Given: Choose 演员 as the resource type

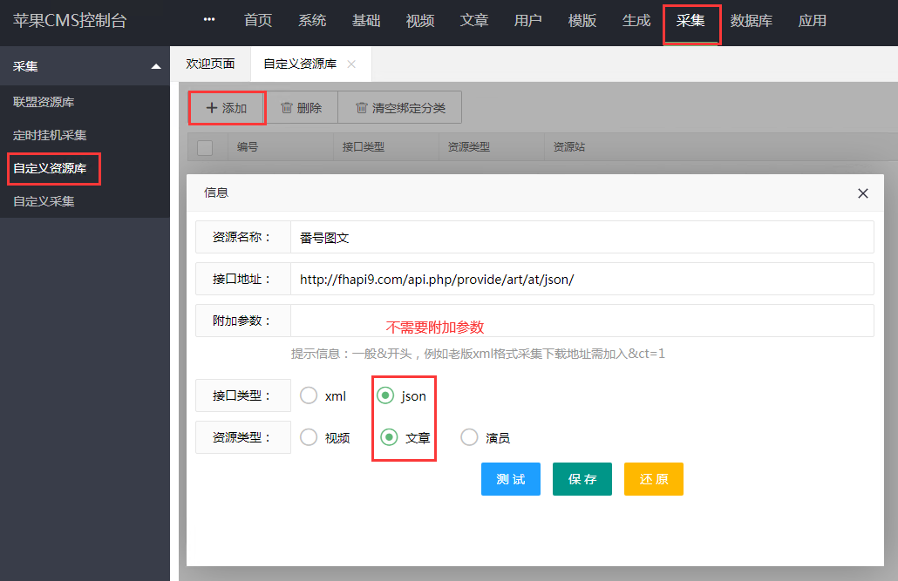Looking at the screenshot, I should pos(469,437).
